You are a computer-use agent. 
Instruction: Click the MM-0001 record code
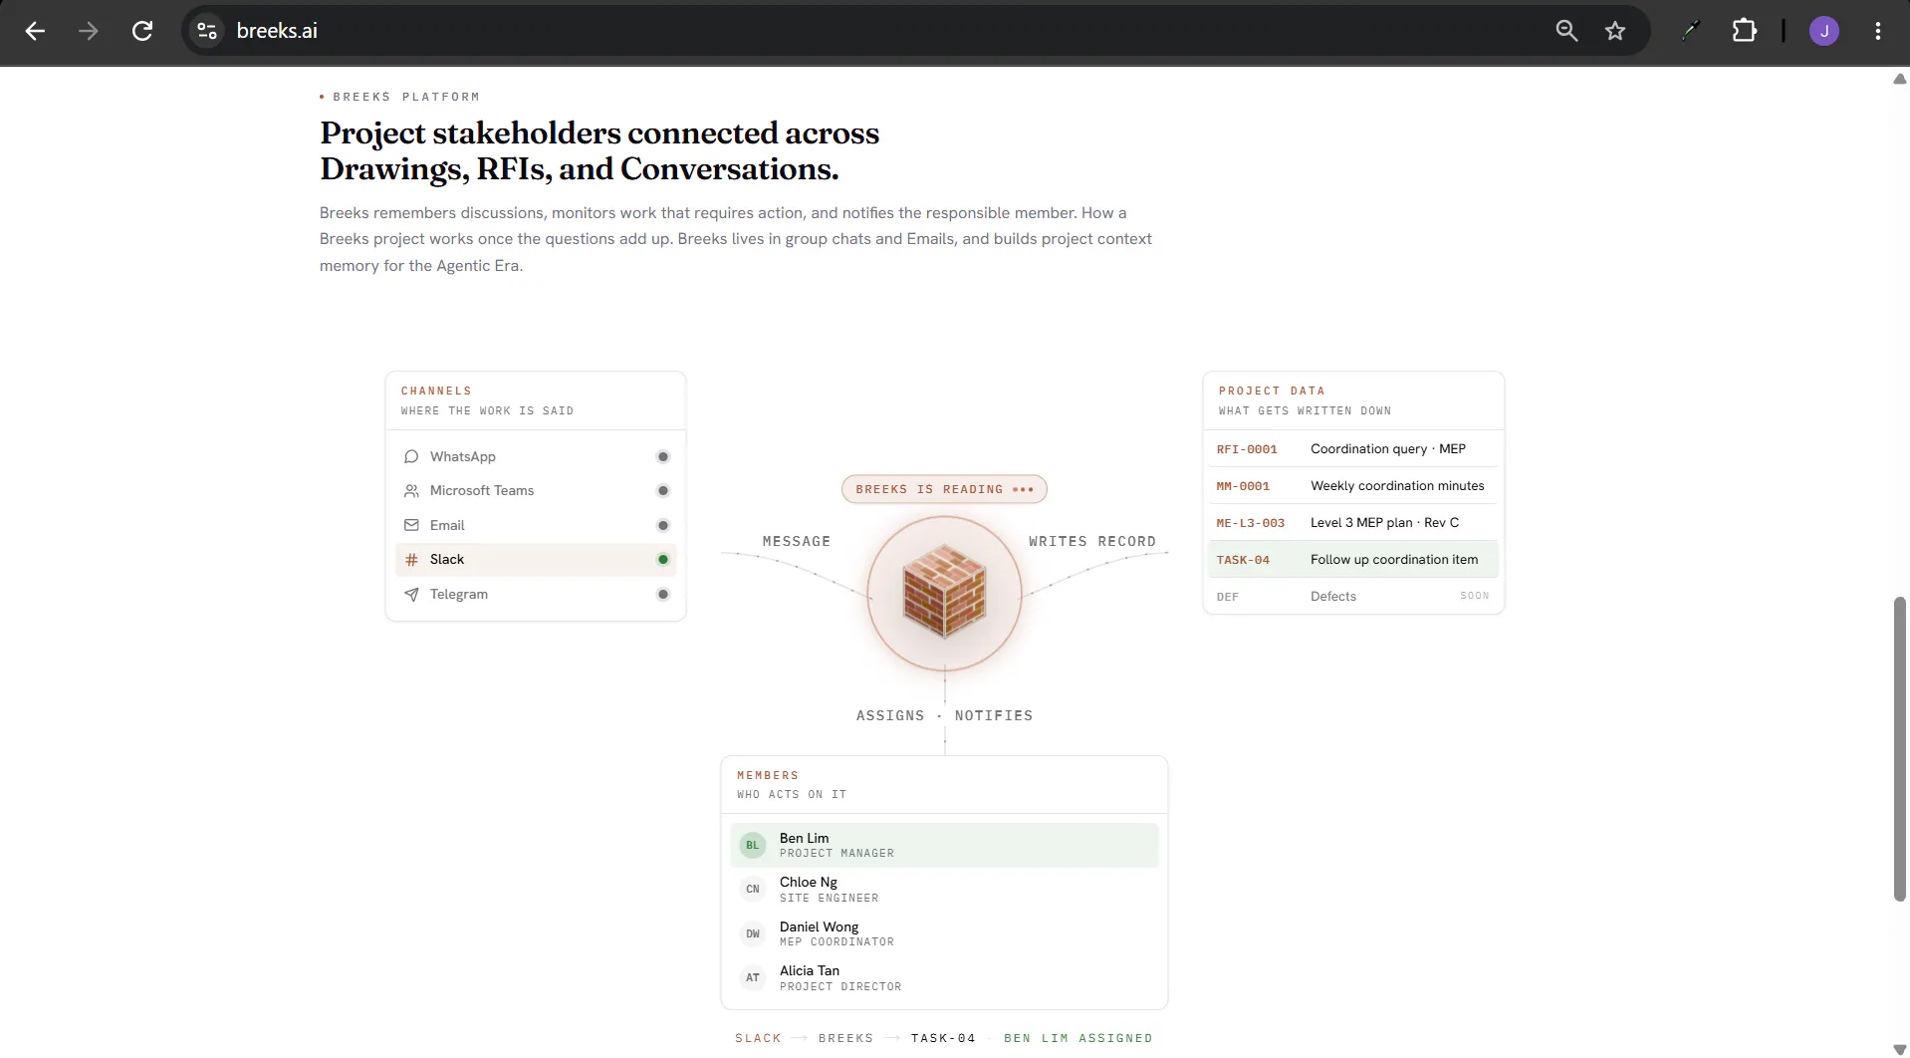(1243, 486)
